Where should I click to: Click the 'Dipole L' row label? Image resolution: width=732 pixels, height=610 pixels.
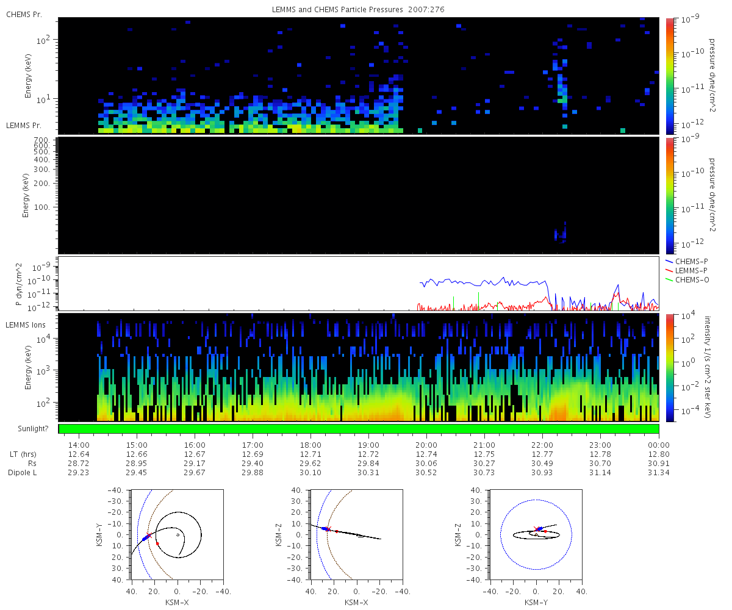coord(21,473)
